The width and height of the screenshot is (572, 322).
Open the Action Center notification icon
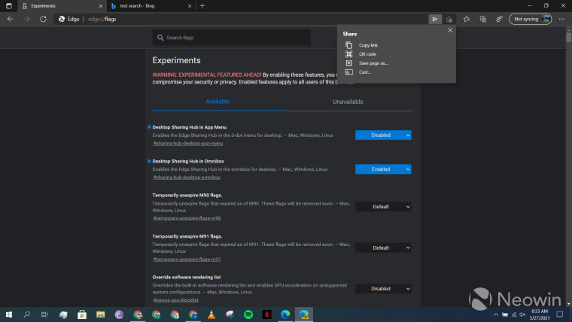point(560,314)
